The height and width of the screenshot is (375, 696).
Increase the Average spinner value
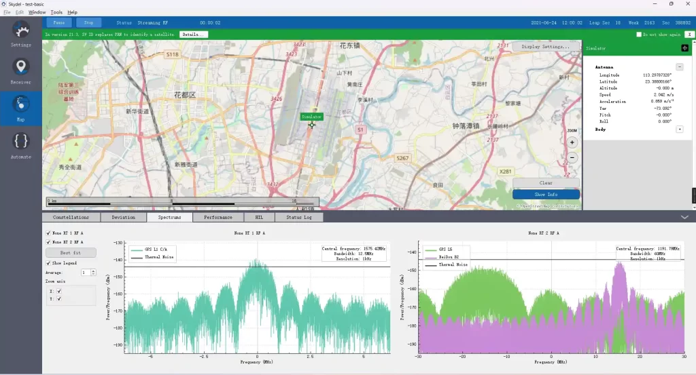[x=93, y=271]
